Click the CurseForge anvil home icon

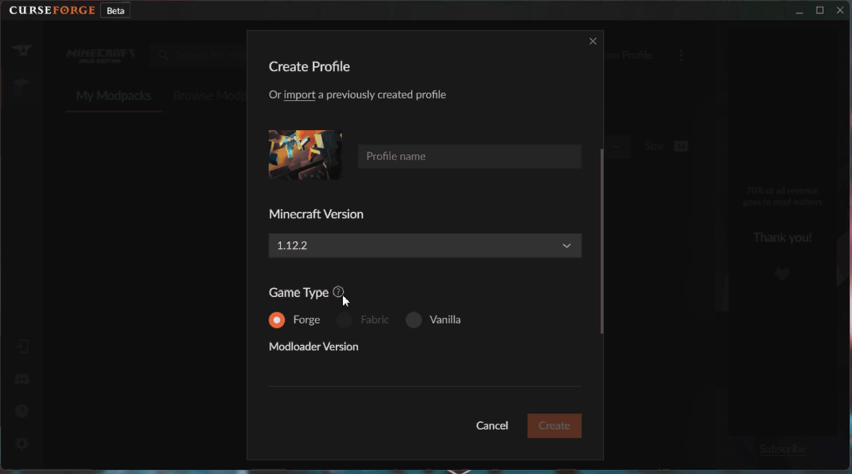(22, 50)
